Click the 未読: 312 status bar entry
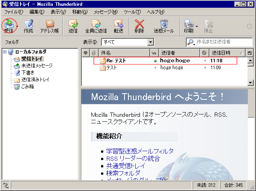The height and width of the screenshot is (191, 256). click(x=206, y=185)
